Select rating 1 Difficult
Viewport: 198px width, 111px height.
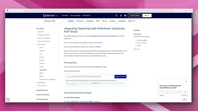point(162,92)
